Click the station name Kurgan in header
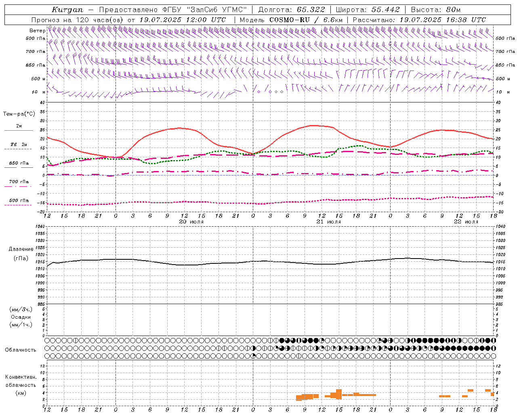This screenshot has height=413, width=517. pyautogui.click(x=67, y=10)
